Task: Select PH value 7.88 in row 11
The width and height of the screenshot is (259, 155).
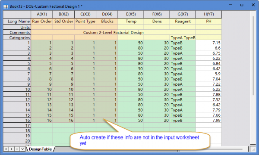Action: (x=208, y=94)
